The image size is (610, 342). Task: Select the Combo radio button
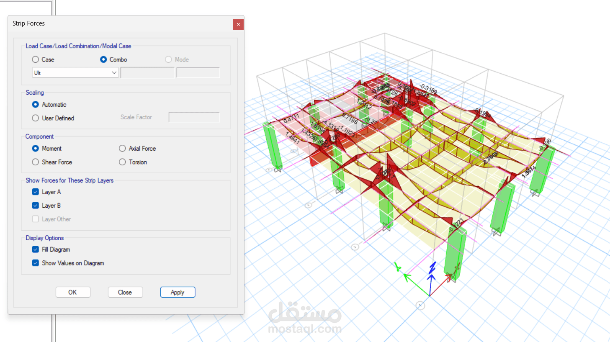pyautogui.click(x=103, y=59)
